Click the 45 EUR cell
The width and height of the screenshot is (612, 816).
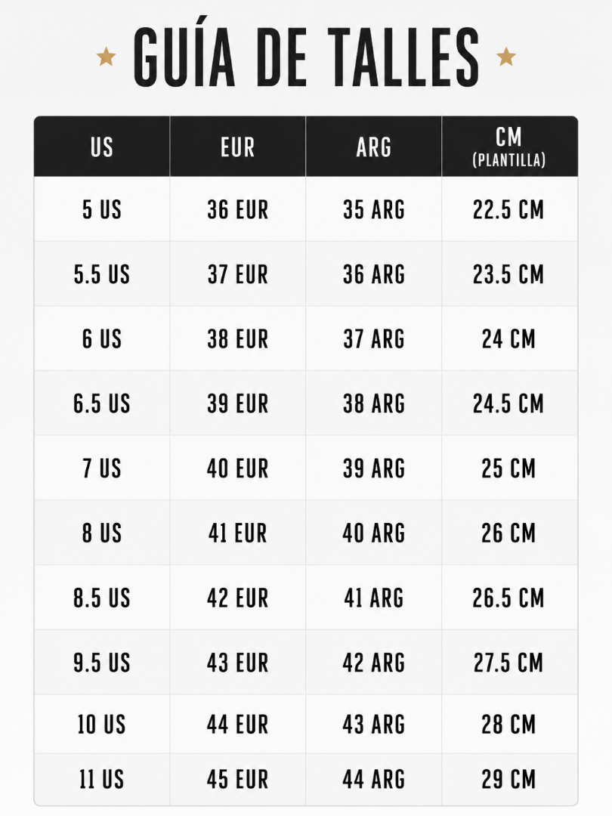coord(238,779)
